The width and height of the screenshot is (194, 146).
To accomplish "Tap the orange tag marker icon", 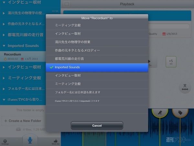I will click(180, 113).
